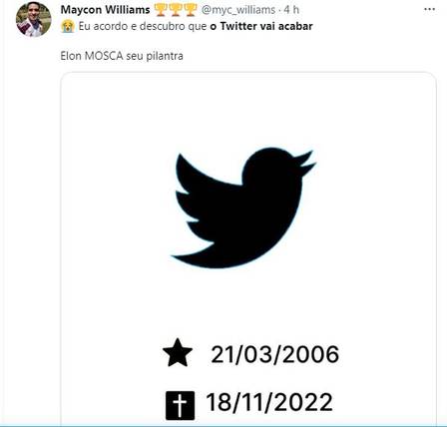The width and height of the screenshot is (447, 427).
Task: Click the 4 h timestamp link
Action: click(291, 10)
